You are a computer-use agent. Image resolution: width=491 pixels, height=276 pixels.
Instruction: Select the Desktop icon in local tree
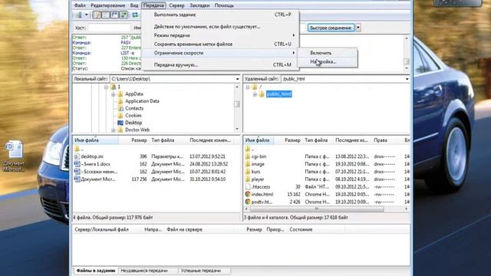120,123
